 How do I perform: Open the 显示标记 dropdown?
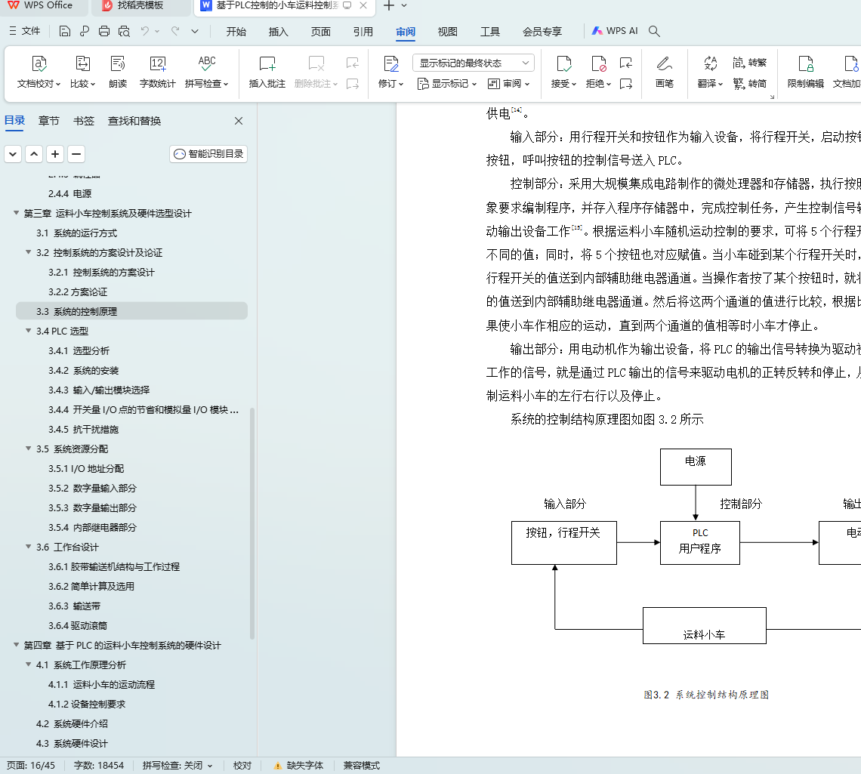pyautogui.click(x=447, y=83)
